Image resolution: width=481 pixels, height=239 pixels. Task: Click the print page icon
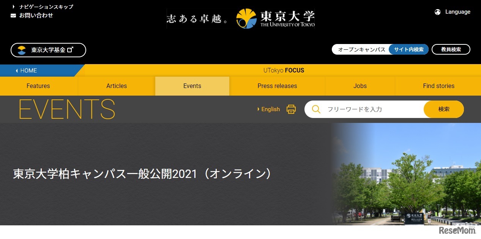[291, 109]
